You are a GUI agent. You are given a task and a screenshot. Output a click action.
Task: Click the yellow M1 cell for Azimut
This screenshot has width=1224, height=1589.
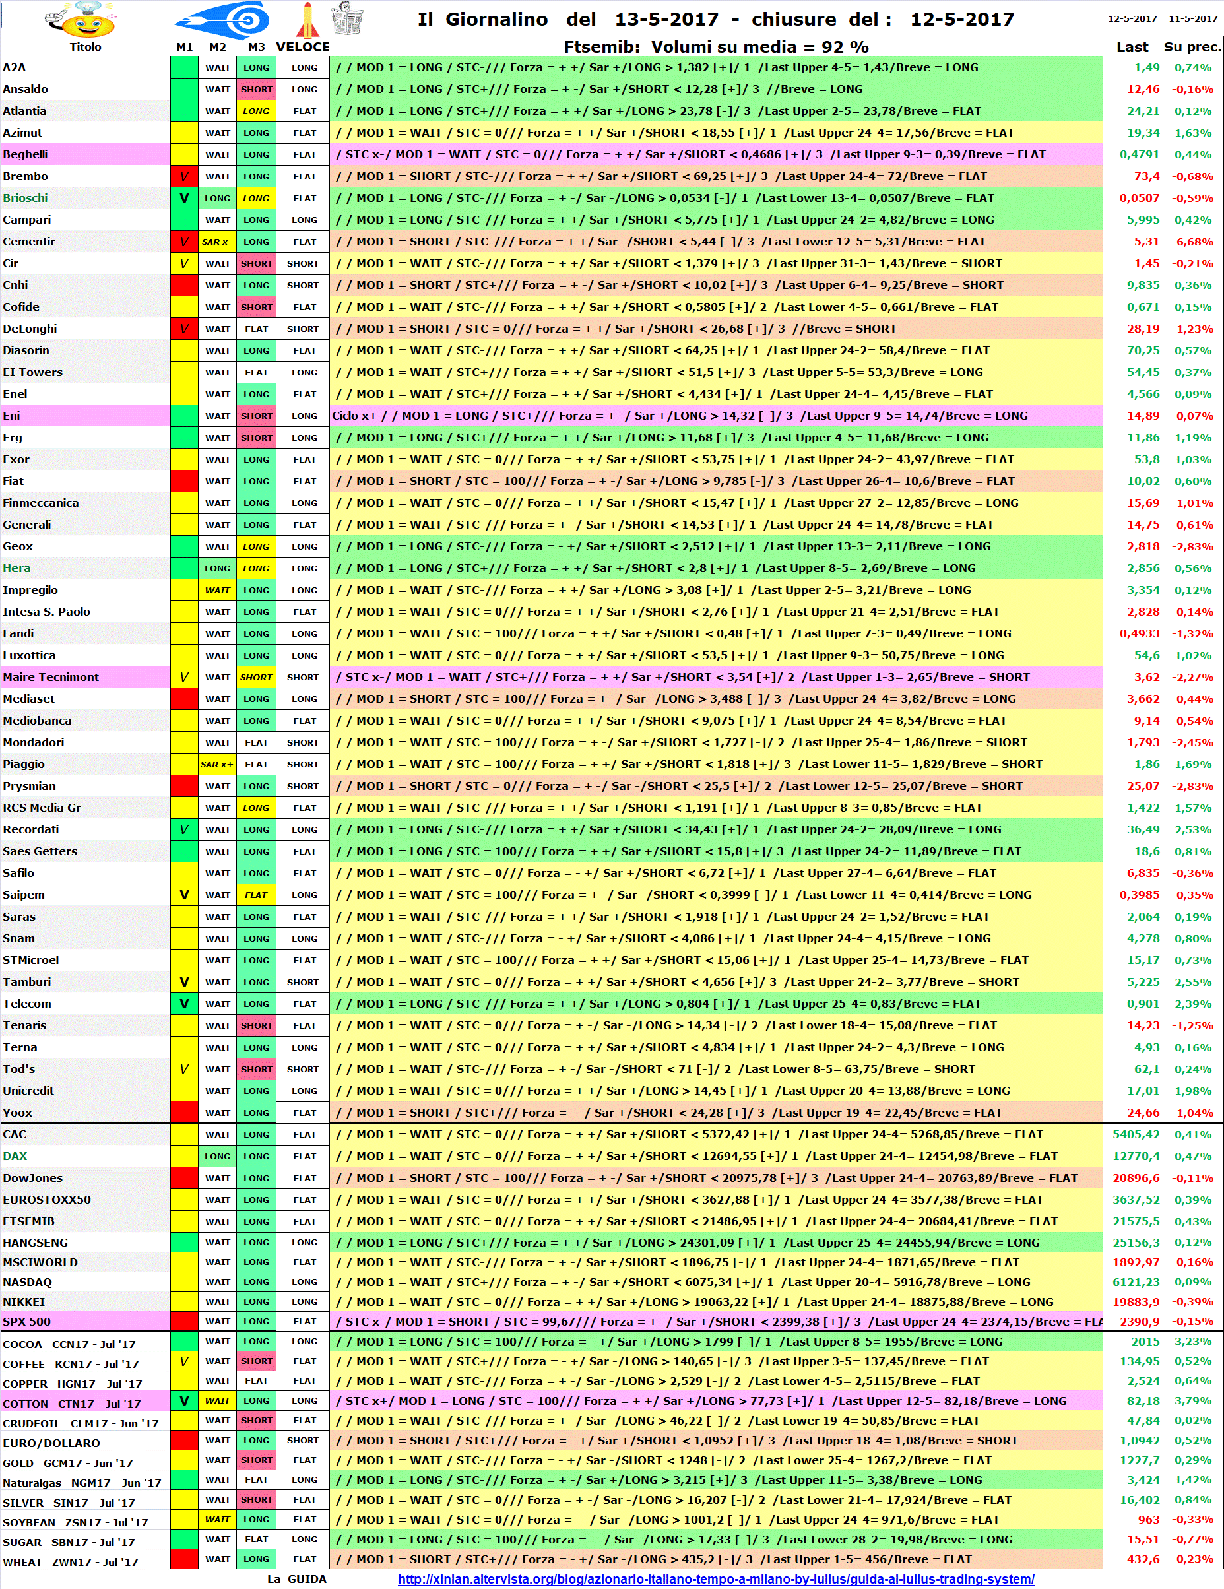tap(184, 133)
